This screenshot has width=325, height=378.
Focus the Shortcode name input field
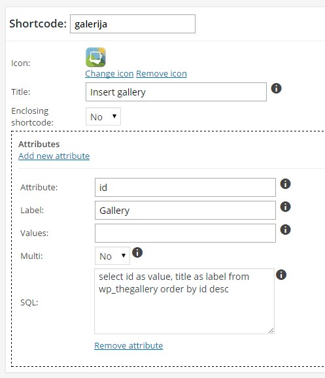pyautogui.click(x=133, y=24)
